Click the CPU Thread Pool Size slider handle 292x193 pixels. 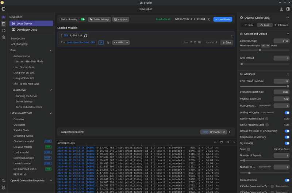tap(288, 86)
